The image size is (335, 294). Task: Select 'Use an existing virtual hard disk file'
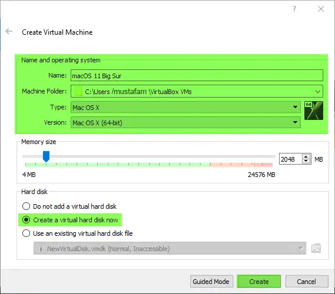(x=77, y=233)
